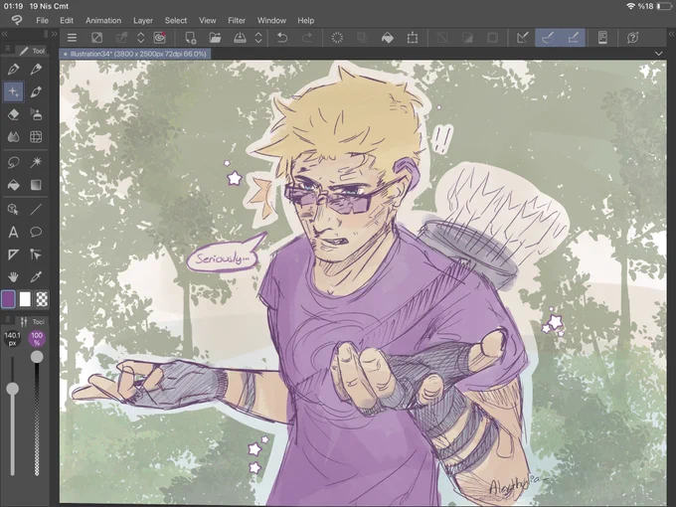Select the Tool palette tab
The width and height of the screenshot is (676, 507).
tap(32, 51)
